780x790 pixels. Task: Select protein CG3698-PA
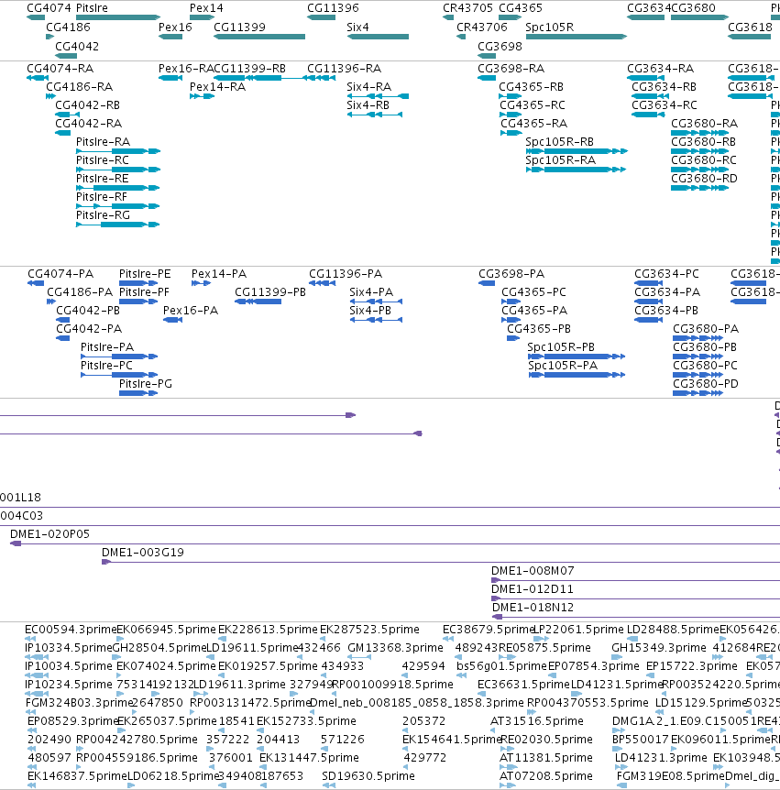click(487, 283)
